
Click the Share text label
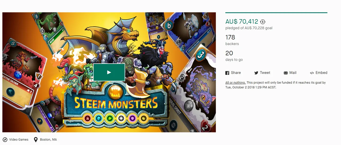coord(236,73)
